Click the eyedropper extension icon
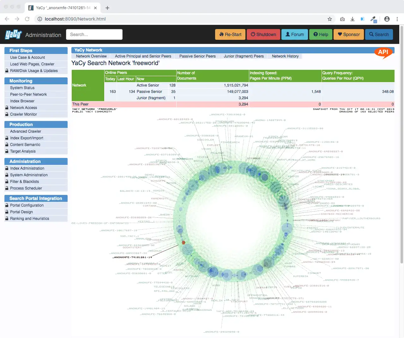The image size is (404, 338). tap(373, 19)
